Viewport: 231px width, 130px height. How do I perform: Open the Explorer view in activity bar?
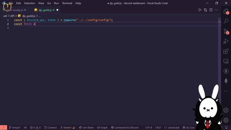click(x=226, y=11)
